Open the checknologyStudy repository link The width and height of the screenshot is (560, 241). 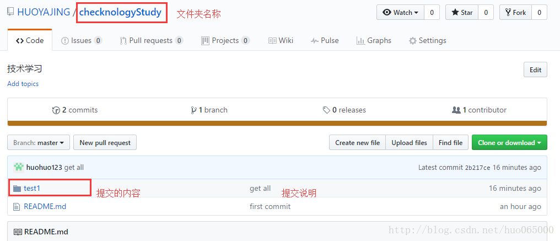coord(120,12)
